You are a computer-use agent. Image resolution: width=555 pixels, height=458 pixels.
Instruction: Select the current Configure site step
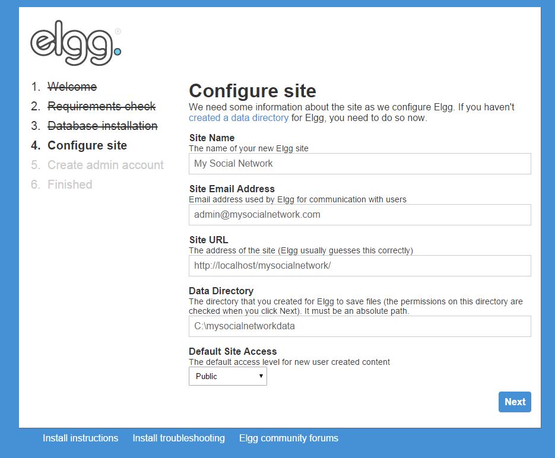(x=87, y=145)
